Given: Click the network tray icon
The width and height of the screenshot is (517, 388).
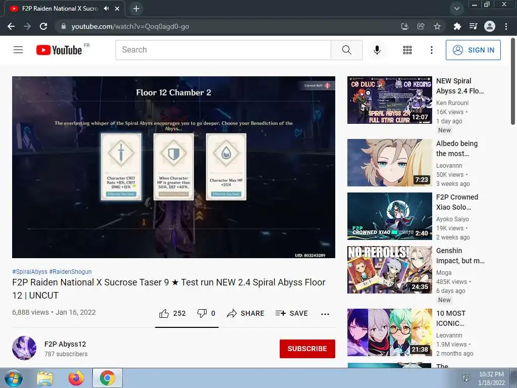Looking at the screenshot, I should click(466, 378).
